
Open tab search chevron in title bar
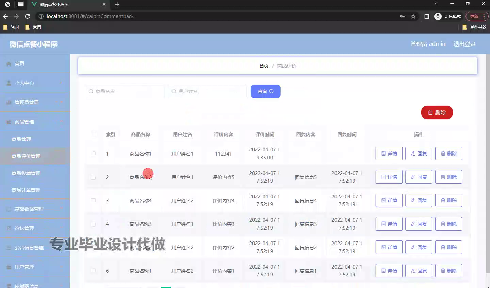click(x=436, y=3)
